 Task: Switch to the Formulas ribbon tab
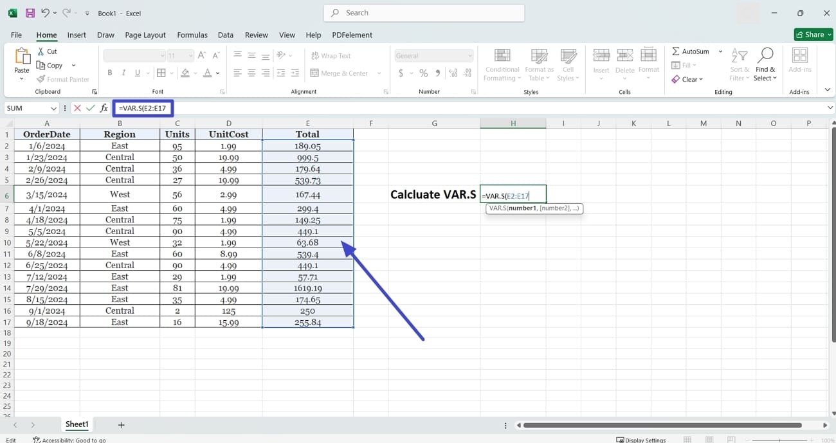tap(192, 35)
